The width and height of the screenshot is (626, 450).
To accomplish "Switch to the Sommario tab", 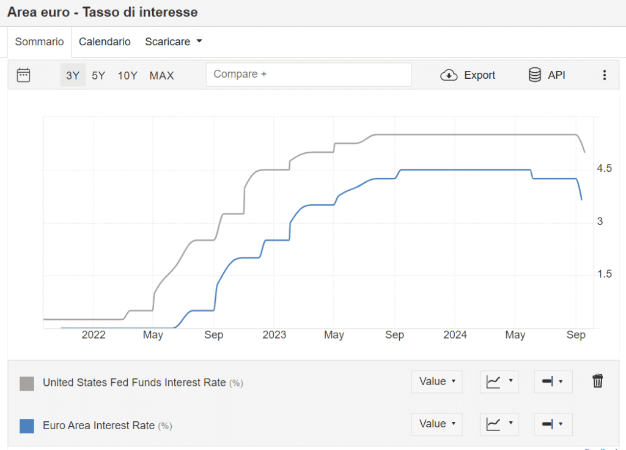I will tap(39, 42).
